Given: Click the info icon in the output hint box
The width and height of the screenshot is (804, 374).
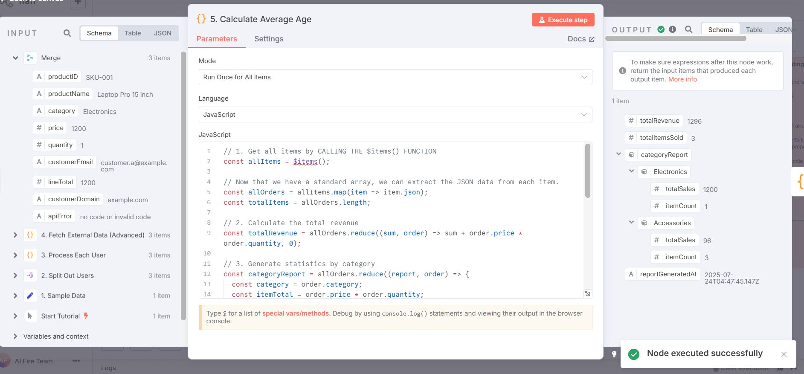Looking at the screenshot, I should [x=623, y=70].
